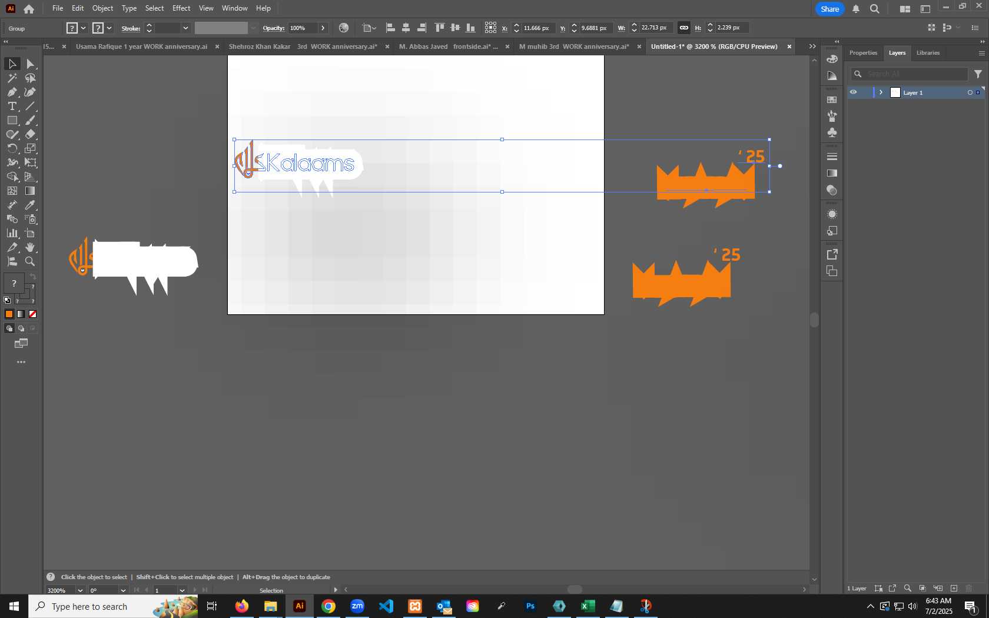The width and height of the screenshot is (989, 618).
Task: Select the Eraser tool
Action: pos(31,134)
